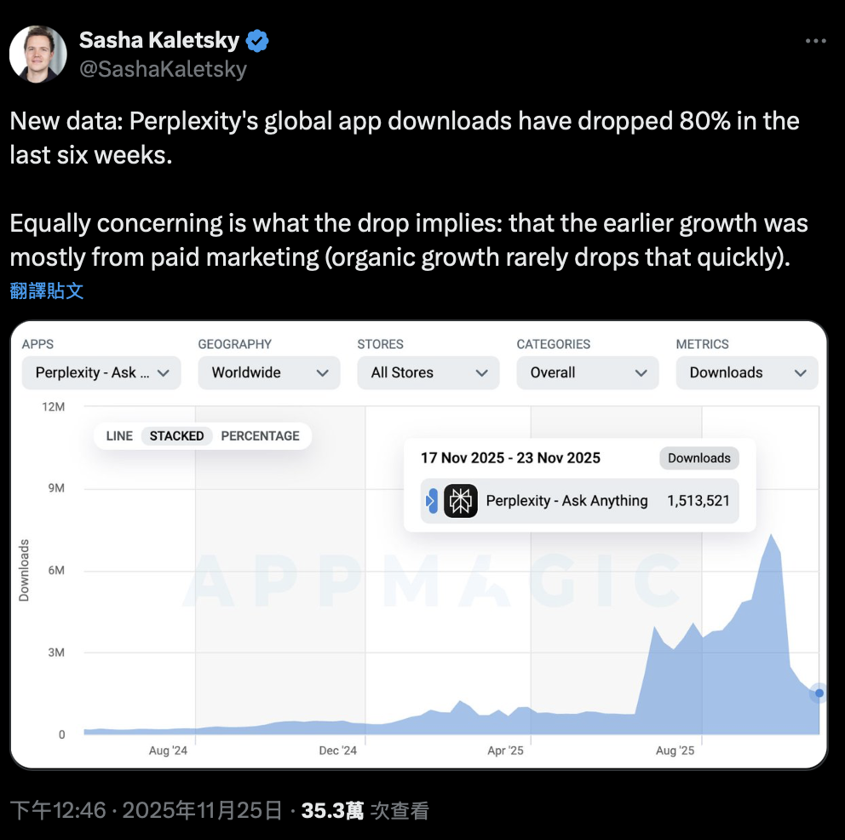Screen dimensions: 845x840
Task: Open the Metrics dropdown set to Downloads
Action: tap(746, 372)
